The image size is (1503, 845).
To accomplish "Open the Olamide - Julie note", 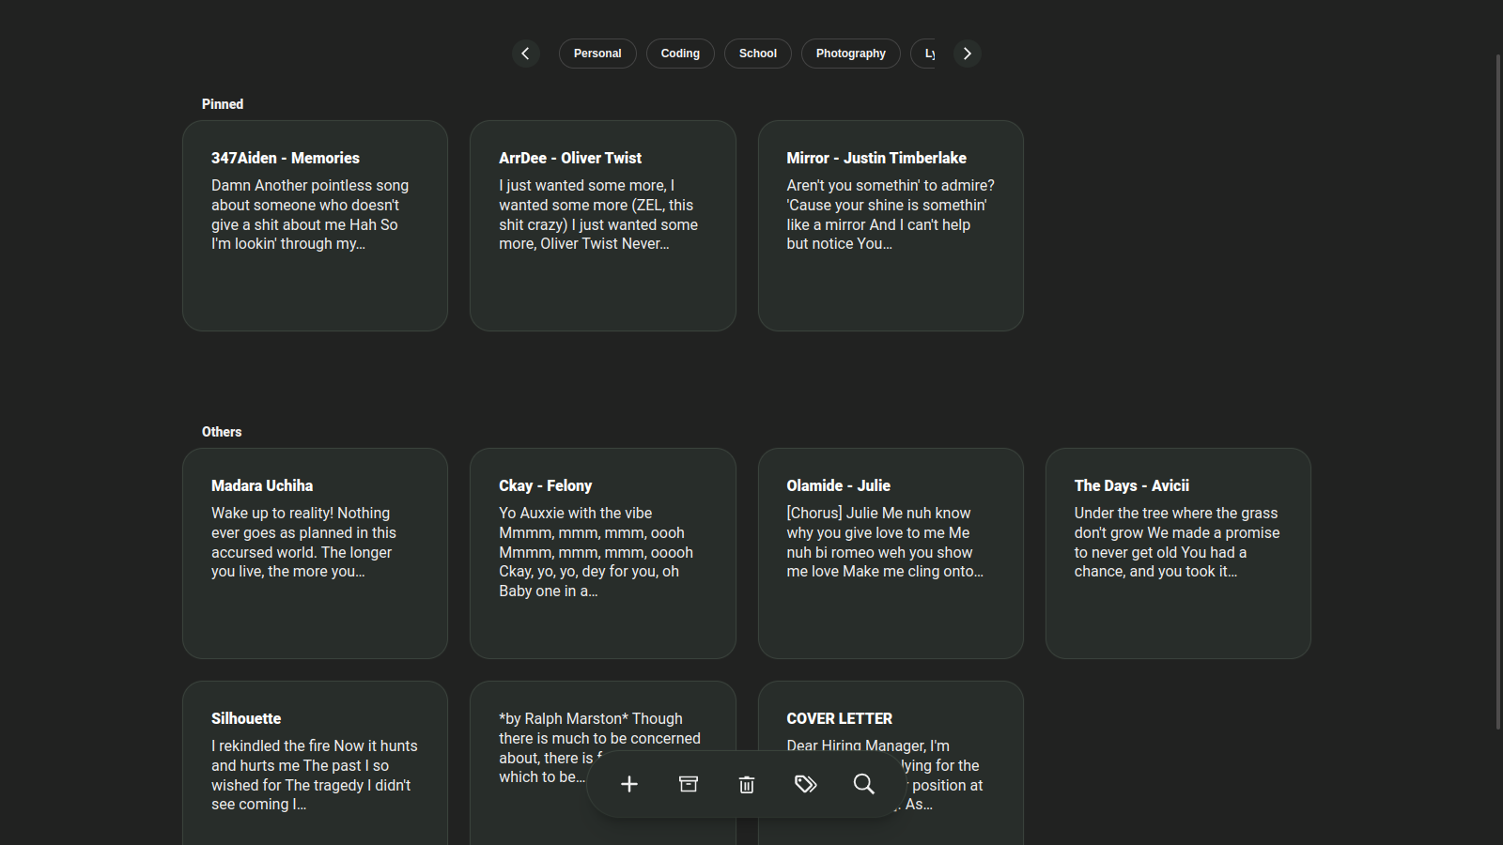I will pos(891,553).
